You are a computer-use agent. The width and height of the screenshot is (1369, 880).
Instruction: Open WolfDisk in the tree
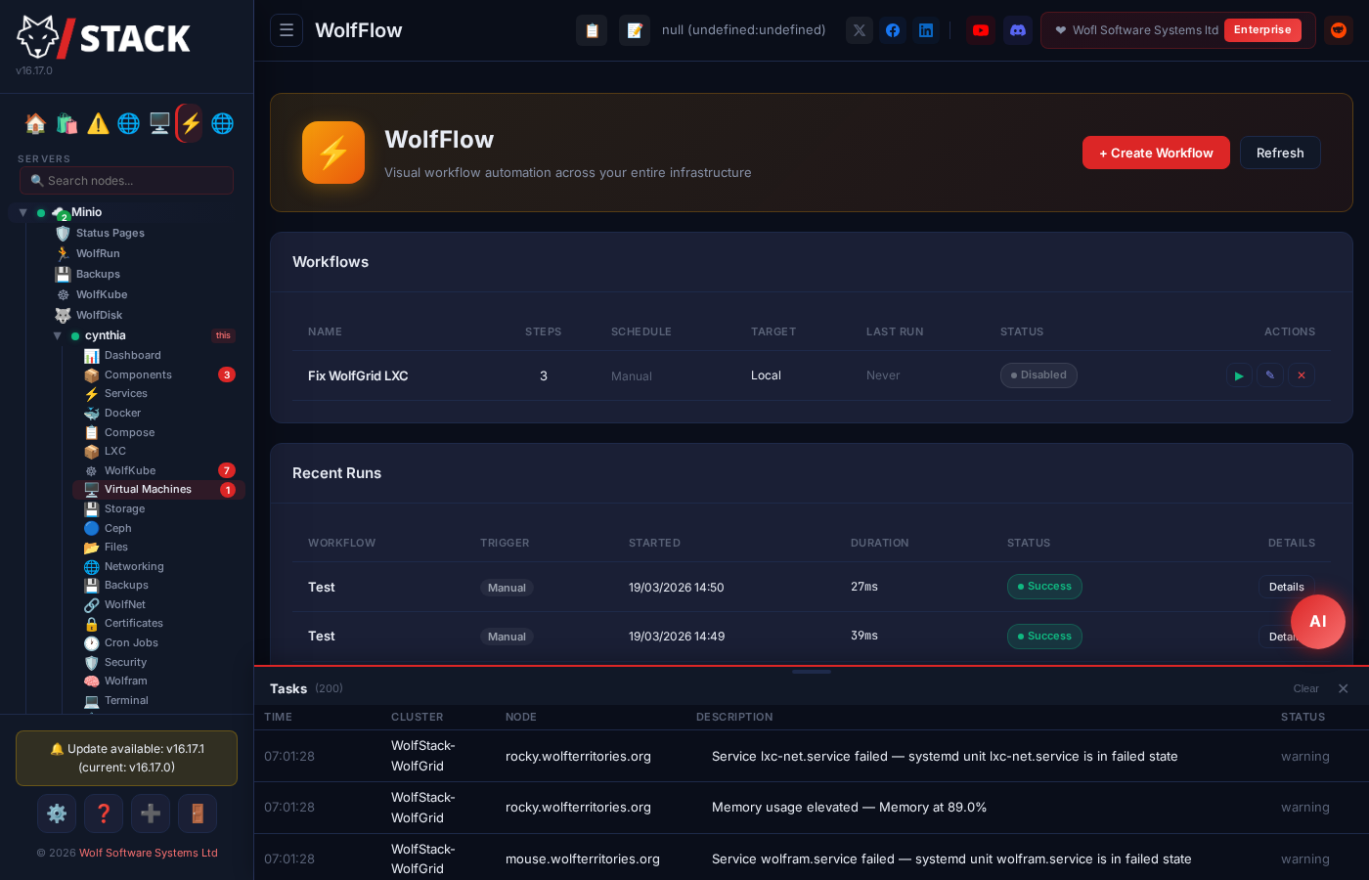(99, 316)
